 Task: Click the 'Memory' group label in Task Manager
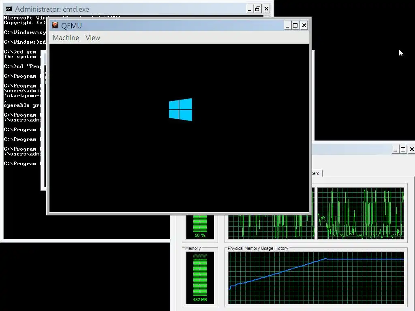pyautogui.click(x=193, y=248)
